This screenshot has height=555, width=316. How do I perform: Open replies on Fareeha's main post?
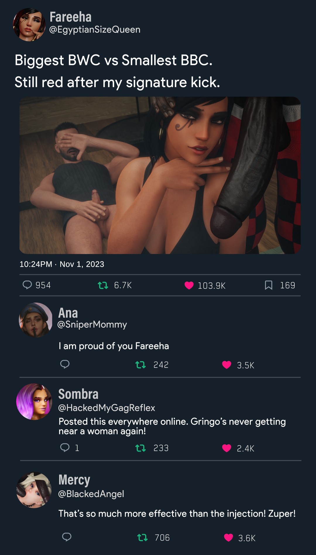click(27, 285)
